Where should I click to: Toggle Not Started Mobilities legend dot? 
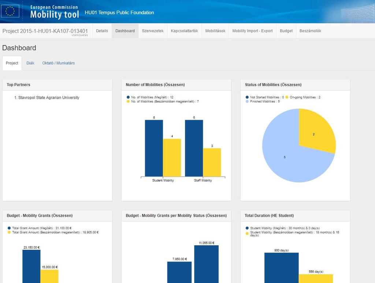coord(247,97)
